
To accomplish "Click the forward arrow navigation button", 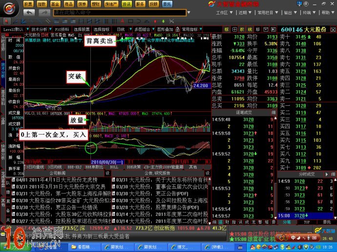I will (x=44, y=13).
